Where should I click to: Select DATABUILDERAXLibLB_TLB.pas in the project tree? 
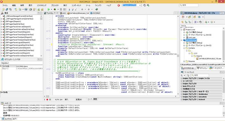click(x=210, y=59)
